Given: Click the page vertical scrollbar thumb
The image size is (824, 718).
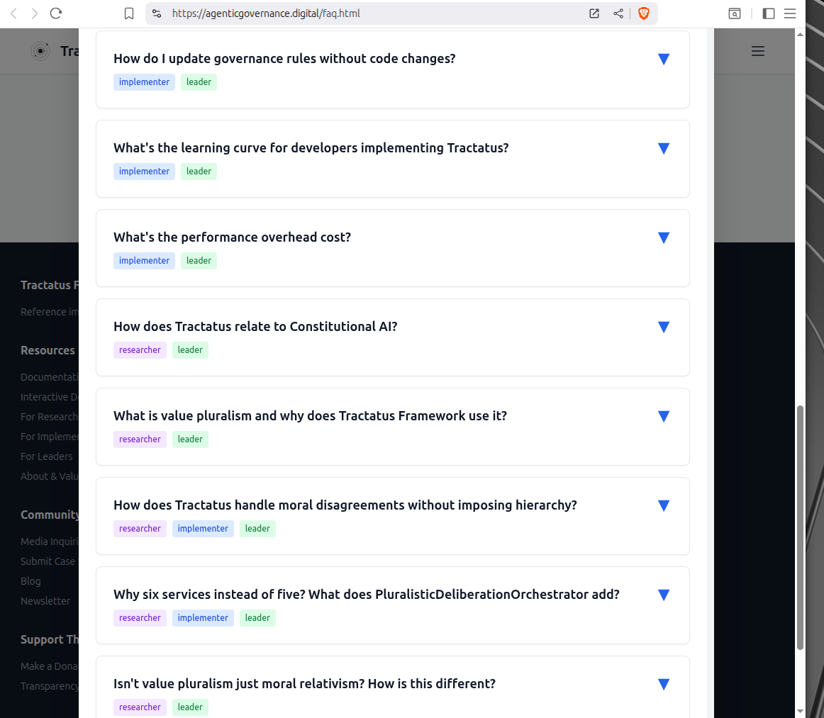Looking at the screenshot, I should click(801, 527).
